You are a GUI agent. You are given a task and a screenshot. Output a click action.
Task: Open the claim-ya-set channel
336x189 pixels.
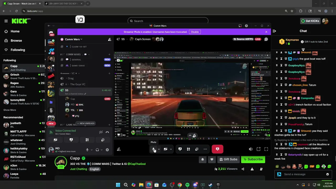85,46
